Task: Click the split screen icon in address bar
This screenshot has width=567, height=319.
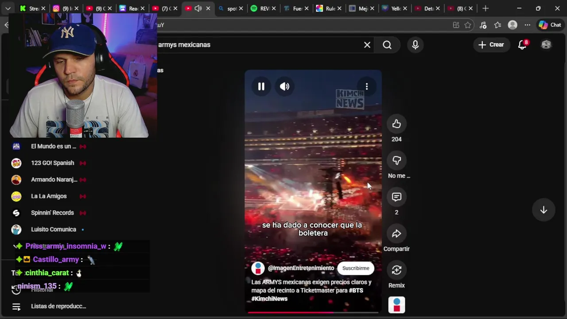Action: pyautogui.click(x=456, y=25)
